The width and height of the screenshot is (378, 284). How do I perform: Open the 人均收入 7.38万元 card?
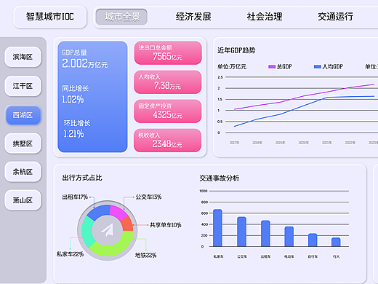pos(168,82)
